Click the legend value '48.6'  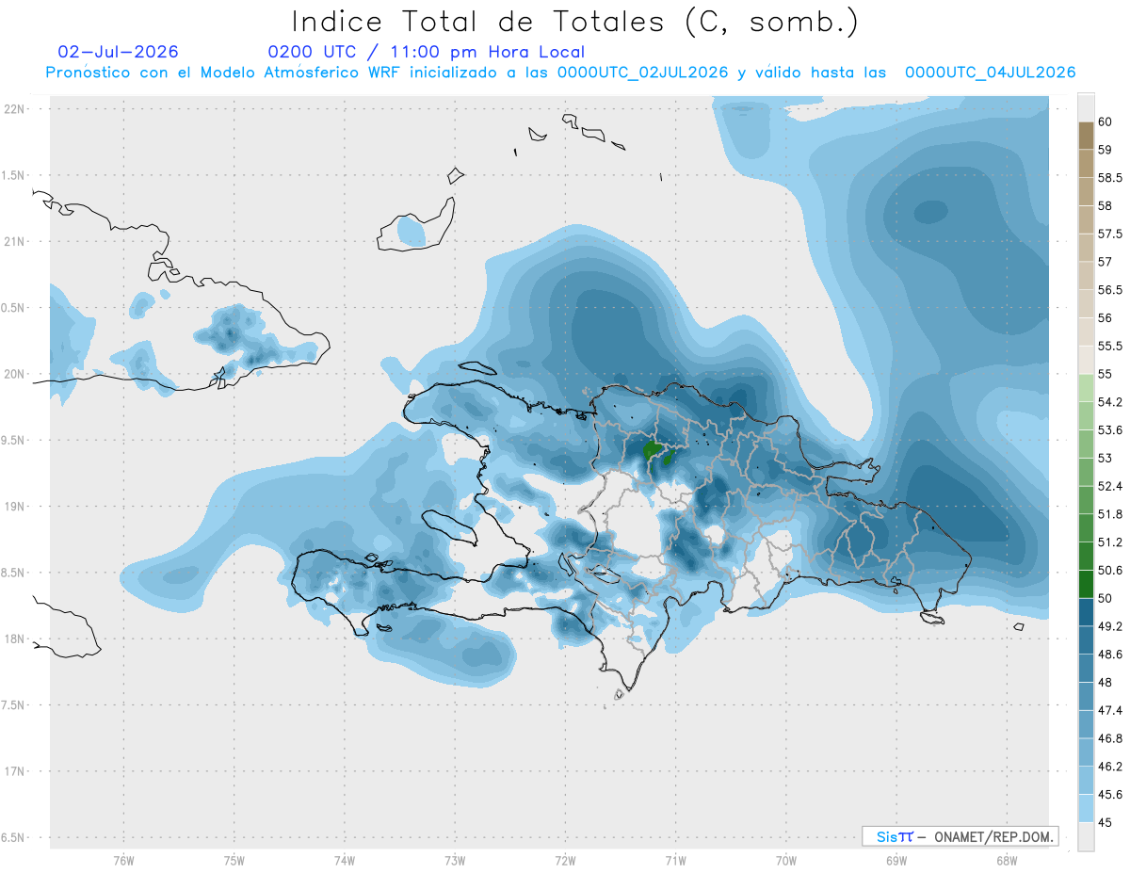(1109, 655)
